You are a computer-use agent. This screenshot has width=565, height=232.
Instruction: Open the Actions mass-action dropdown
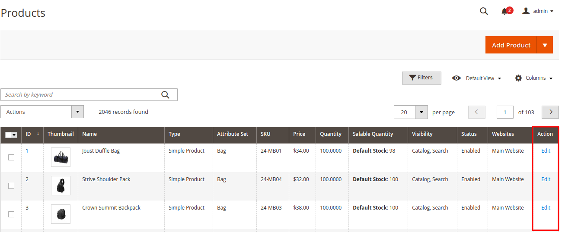pos(42,112)
